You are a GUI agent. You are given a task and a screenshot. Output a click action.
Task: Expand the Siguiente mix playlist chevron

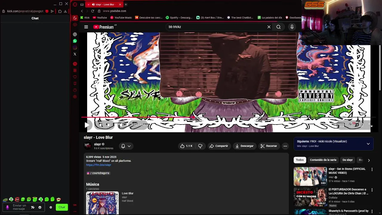pos(368,144)
